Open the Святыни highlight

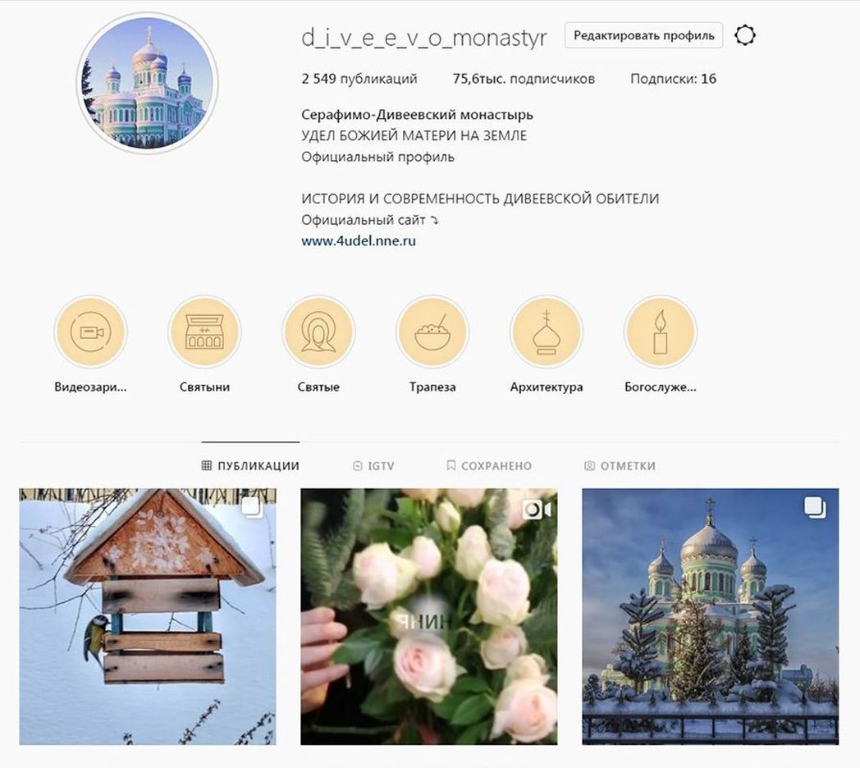204,331
